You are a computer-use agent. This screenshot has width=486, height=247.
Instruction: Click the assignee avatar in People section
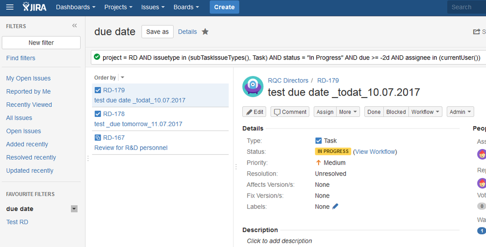[x=482, y=154]
